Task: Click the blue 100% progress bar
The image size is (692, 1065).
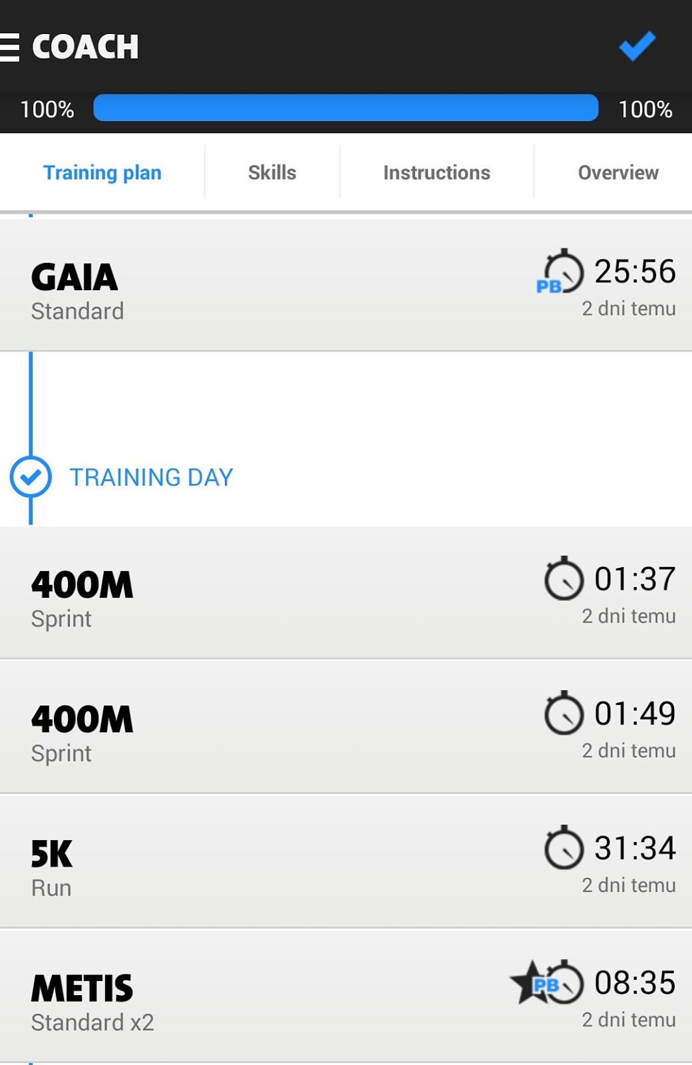Action: [346, 108]
